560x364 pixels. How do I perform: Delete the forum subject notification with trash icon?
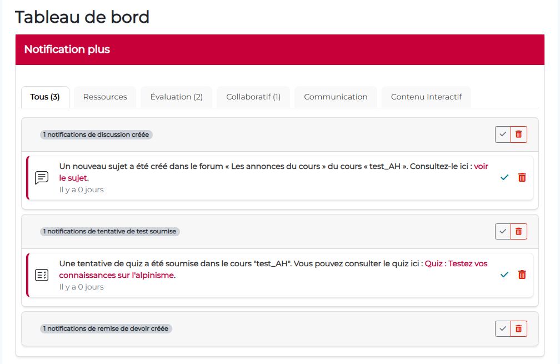pos(522,177)
